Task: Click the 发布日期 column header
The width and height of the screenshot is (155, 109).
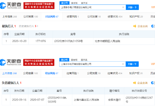Action: click(x=19, y=91)
